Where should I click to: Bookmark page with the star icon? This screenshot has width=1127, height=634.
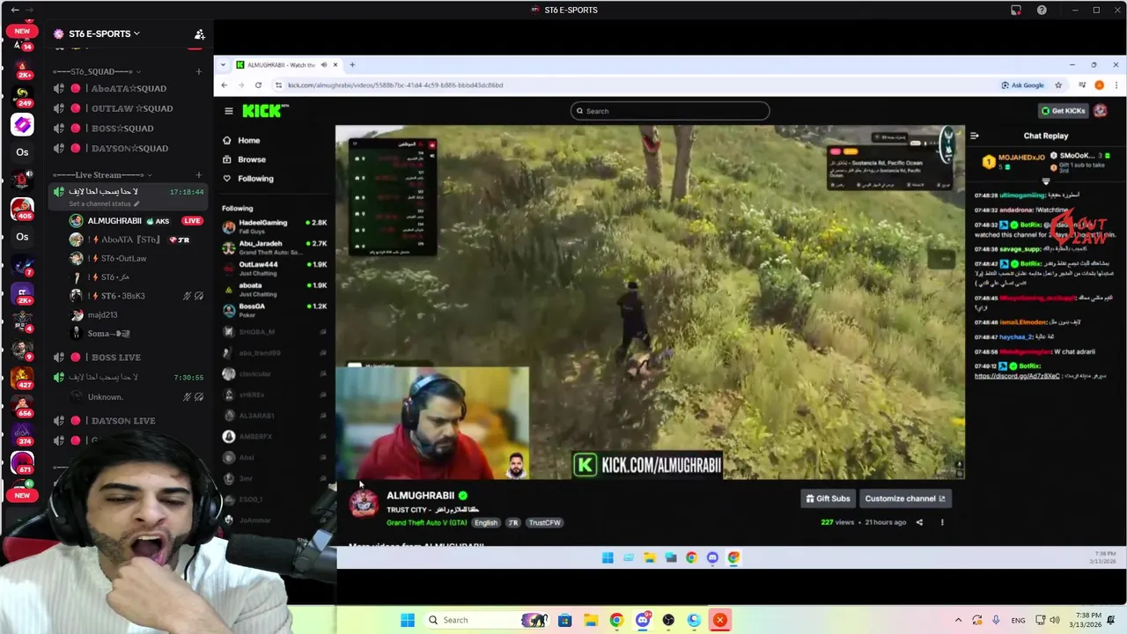pyautogui.click(x=1058, y=85)
